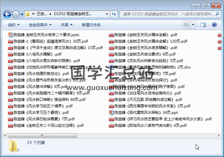
Task: Select the ppt icon of 《现代建筑风水探秘》34页
Action: 111,113
